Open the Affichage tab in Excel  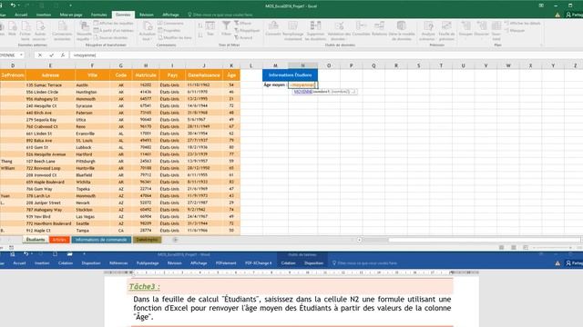coord(170,15)
